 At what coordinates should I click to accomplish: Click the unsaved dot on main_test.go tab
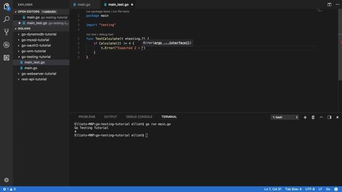tap(132, 5)
